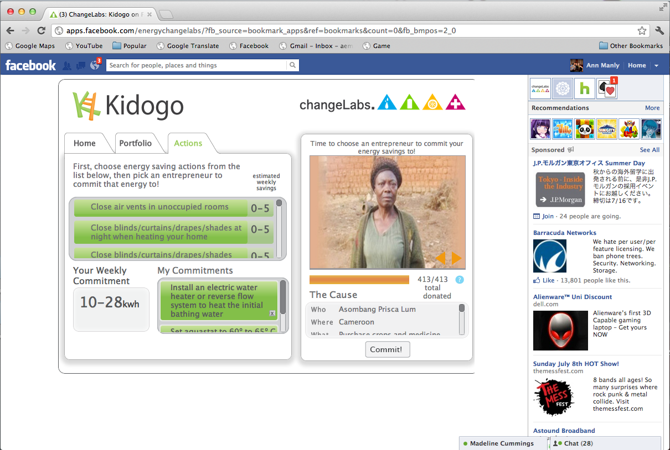Click the browser address bar

click(351, 31)
